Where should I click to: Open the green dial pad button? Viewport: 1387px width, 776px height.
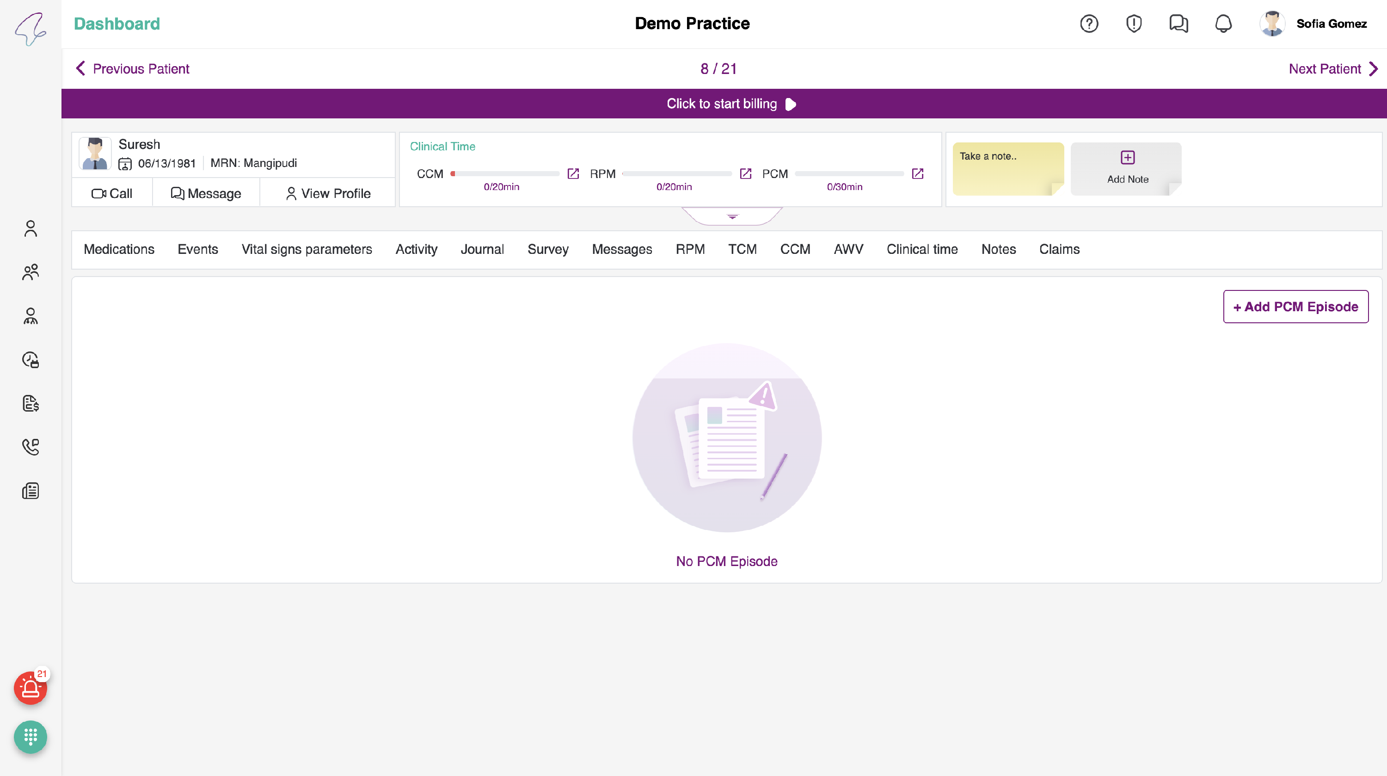click(x=30, y=736)
